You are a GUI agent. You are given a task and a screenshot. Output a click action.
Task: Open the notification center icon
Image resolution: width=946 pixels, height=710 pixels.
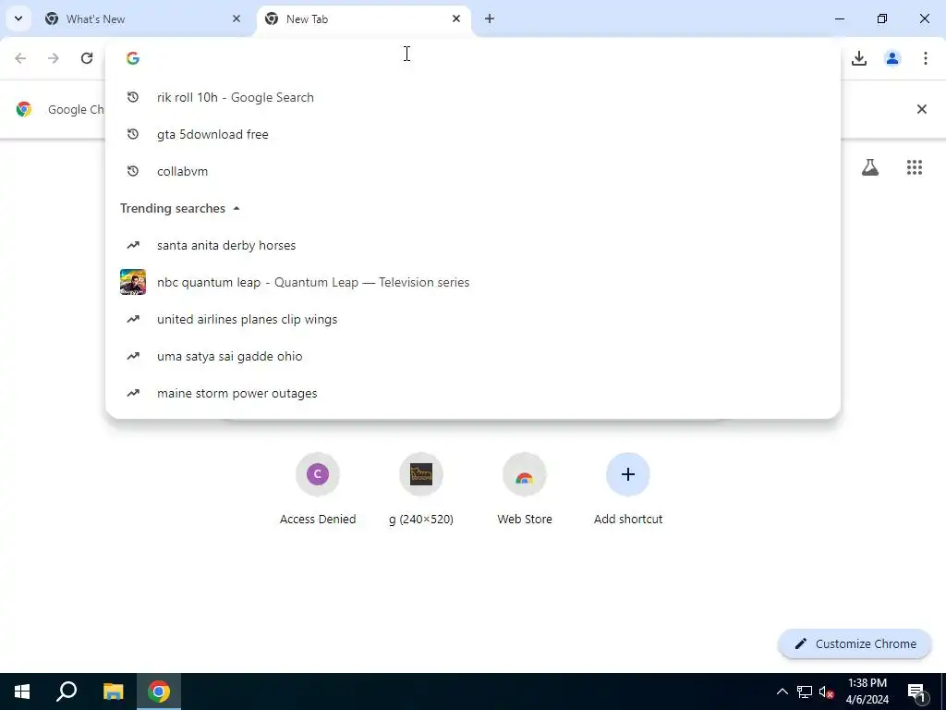coord(916,692)
